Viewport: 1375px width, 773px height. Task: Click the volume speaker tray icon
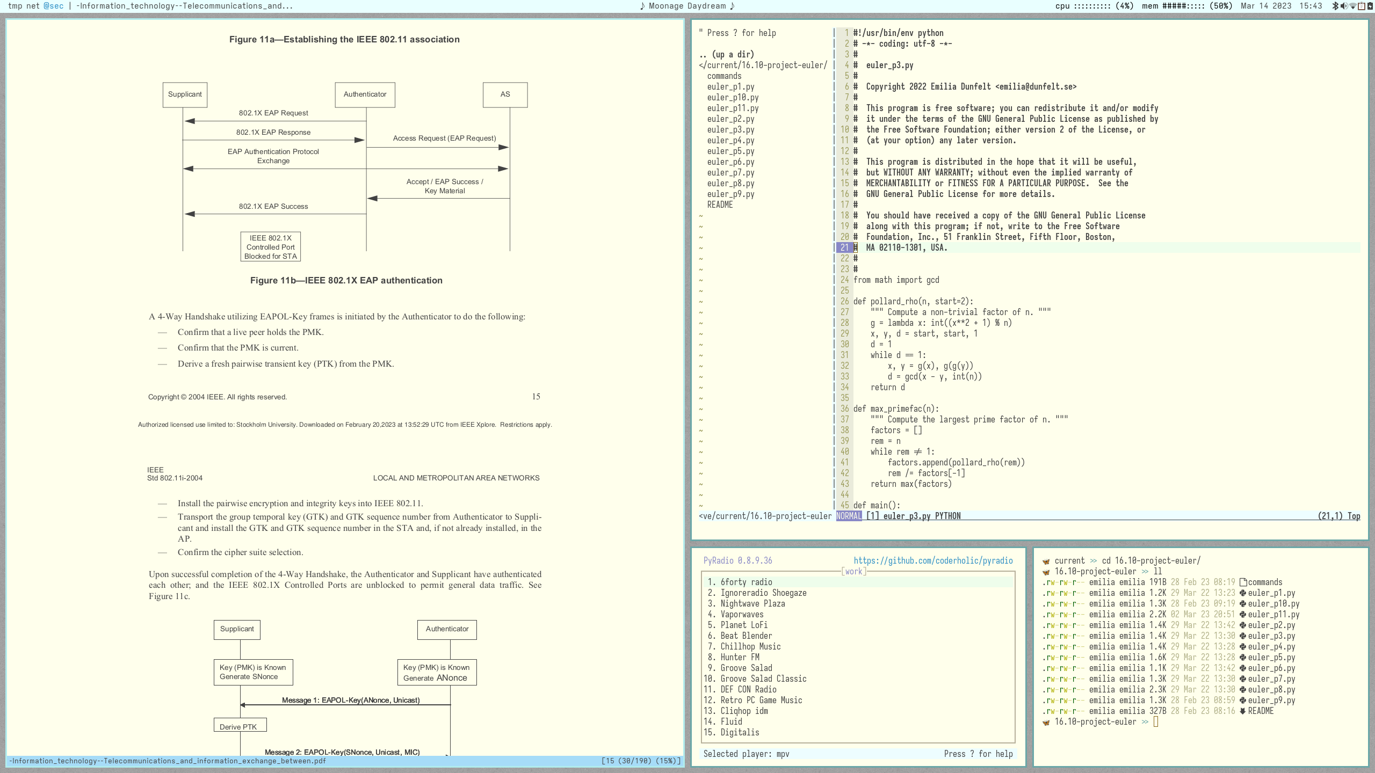[1344, 6]
